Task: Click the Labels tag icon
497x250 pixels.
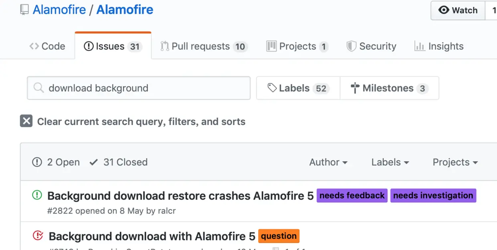Action: 272,88
